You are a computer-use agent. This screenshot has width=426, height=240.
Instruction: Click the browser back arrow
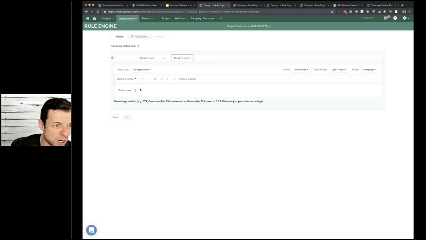(x=87, y=12)
